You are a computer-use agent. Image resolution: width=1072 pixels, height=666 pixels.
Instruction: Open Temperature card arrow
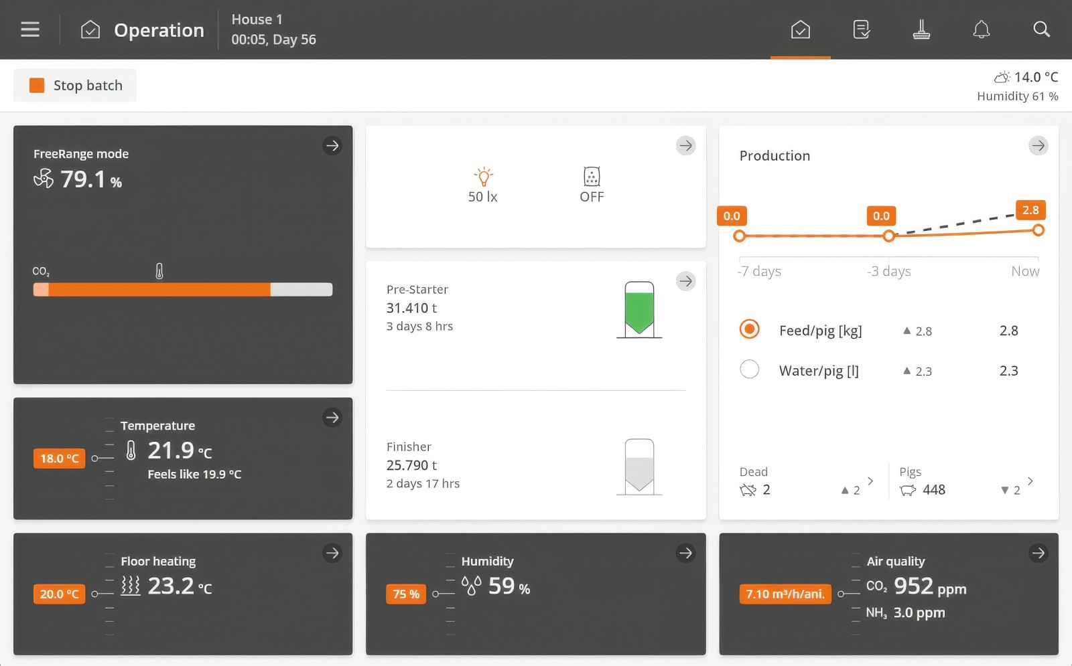click(332, 418)
